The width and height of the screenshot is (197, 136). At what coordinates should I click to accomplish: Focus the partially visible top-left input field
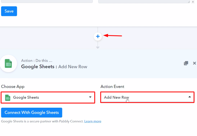[x=47, y=1]
